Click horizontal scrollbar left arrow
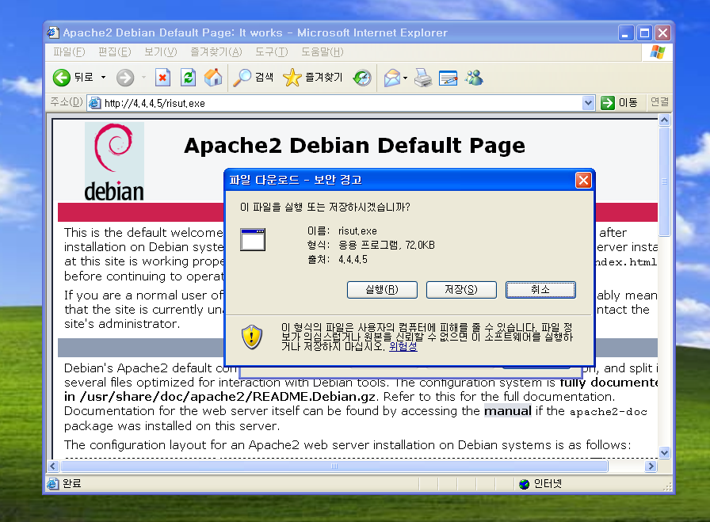Viewport: 710px width, 522px height. coord(53,466)
